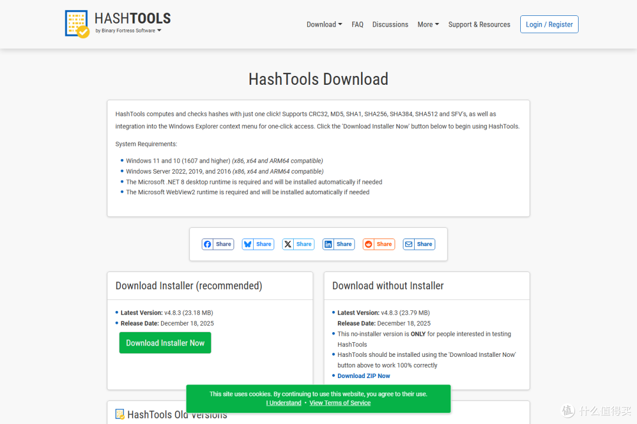Click the HASHTOOLS wordmark text

(133, 18)
